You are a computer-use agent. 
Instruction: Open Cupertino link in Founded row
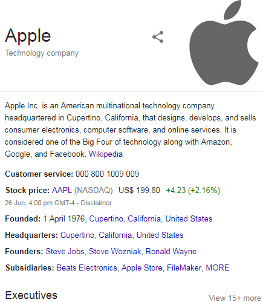coord(106,219)
